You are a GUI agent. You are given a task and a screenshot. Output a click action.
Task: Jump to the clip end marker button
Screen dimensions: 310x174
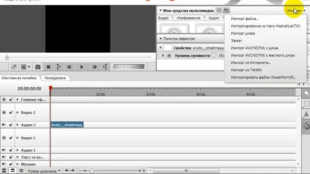(105, 67)
